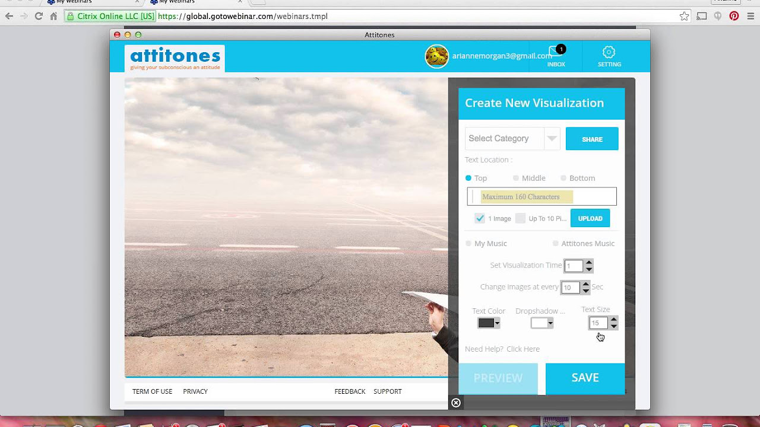Open SUPPORT link
Viewport: 760px width, 427px height.
pos(388,391)
